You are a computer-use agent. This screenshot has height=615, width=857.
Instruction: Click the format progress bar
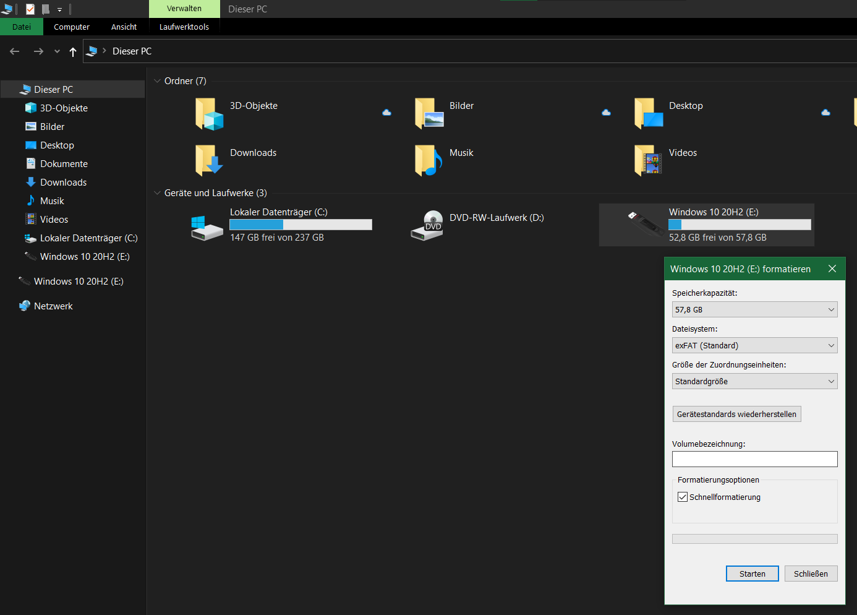(x=754, y=539)
